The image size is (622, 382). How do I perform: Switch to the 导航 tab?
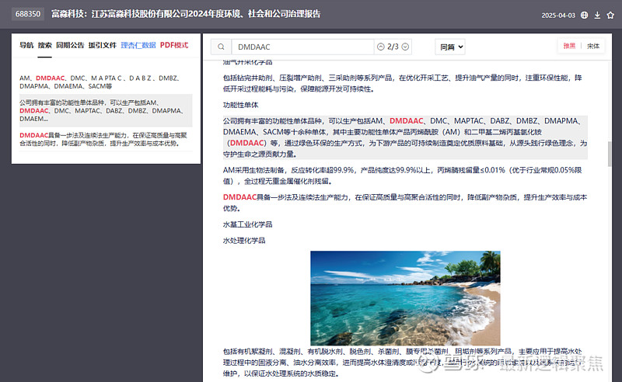26,45
